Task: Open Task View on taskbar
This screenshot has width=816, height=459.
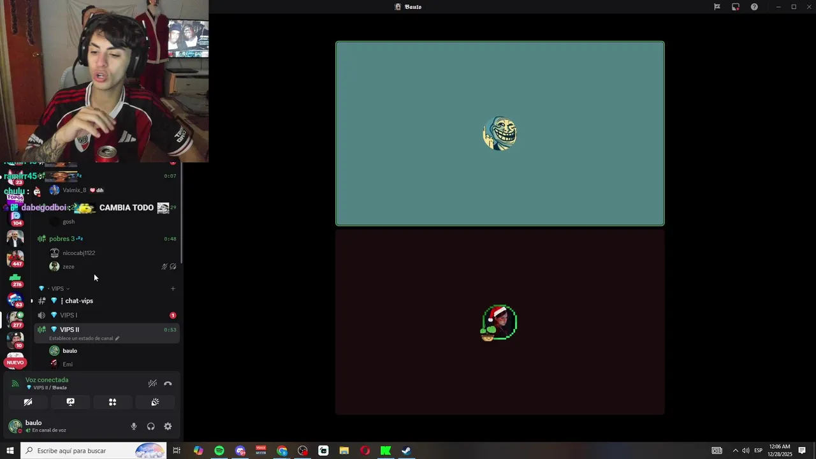Action: pos(177,451)
